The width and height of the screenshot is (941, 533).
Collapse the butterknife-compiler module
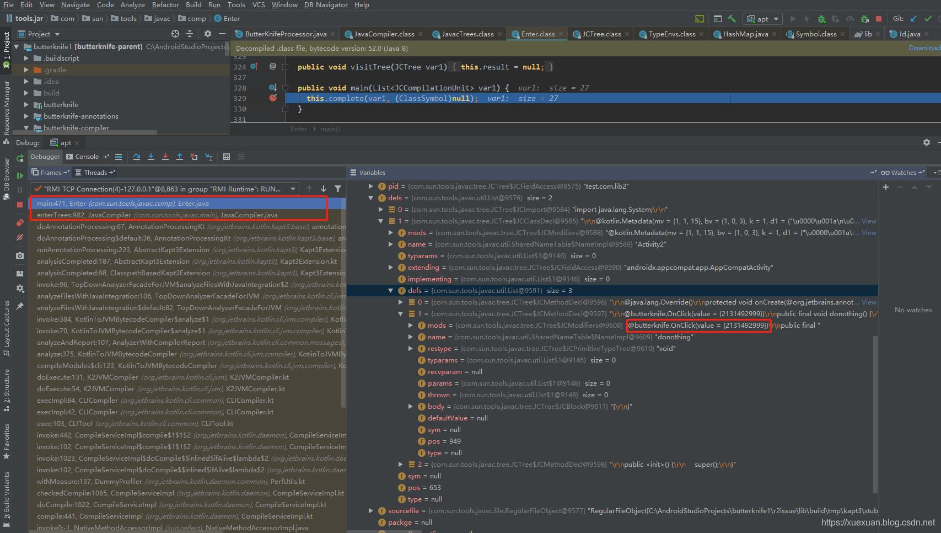point(26,127)
